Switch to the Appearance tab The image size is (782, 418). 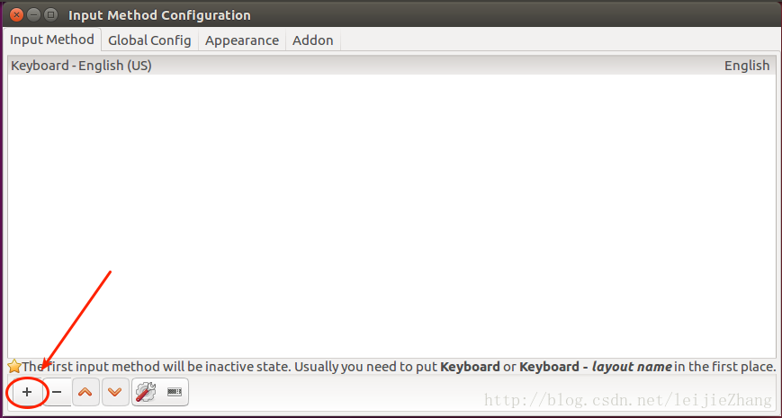coord(241,40)
